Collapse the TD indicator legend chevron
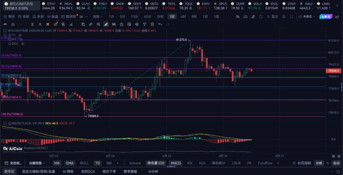Viewport: 343px width, 175px height. [5, 35]
